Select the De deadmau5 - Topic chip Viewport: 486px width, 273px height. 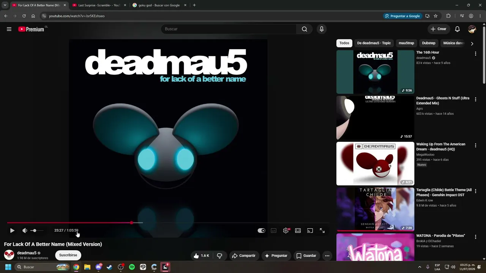point(374,43)
